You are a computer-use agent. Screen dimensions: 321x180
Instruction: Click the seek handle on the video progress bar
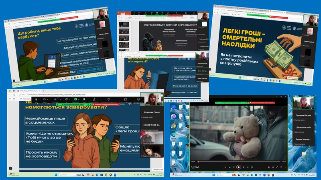point(198,162)
